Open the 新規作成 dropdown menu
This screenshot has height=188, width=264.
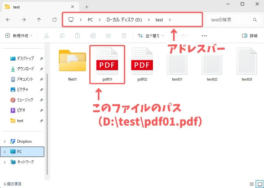point(19,36)
